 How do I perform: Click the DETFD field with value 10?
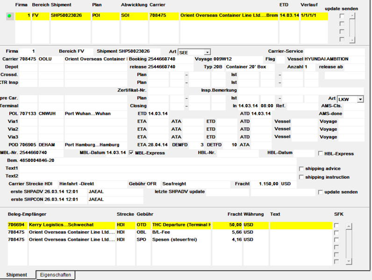[230, 145]
